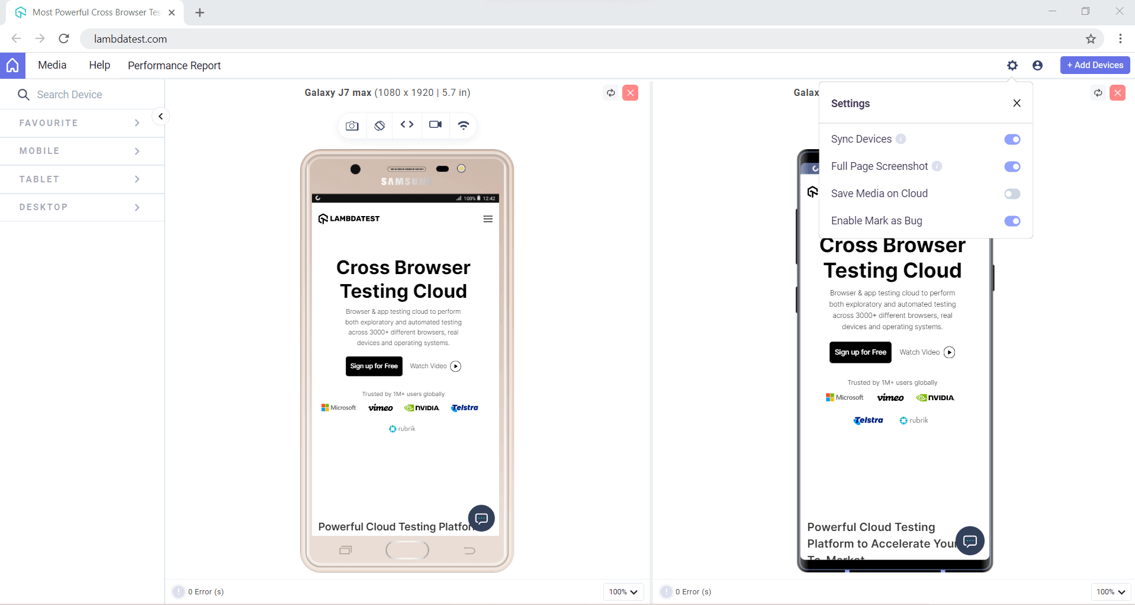Start video recording for the device session
Image resolution: width=1135 pixels, height=605 pixels.
436,125
